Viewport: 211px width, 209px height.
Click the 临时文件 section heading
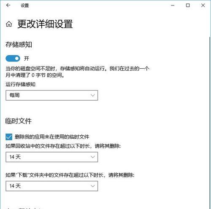tap(19, 121)
